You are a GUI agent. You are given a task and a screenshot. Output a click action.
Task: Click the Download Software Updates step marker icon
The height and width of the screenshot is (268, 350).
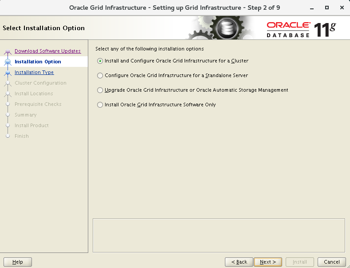(8, 51)
